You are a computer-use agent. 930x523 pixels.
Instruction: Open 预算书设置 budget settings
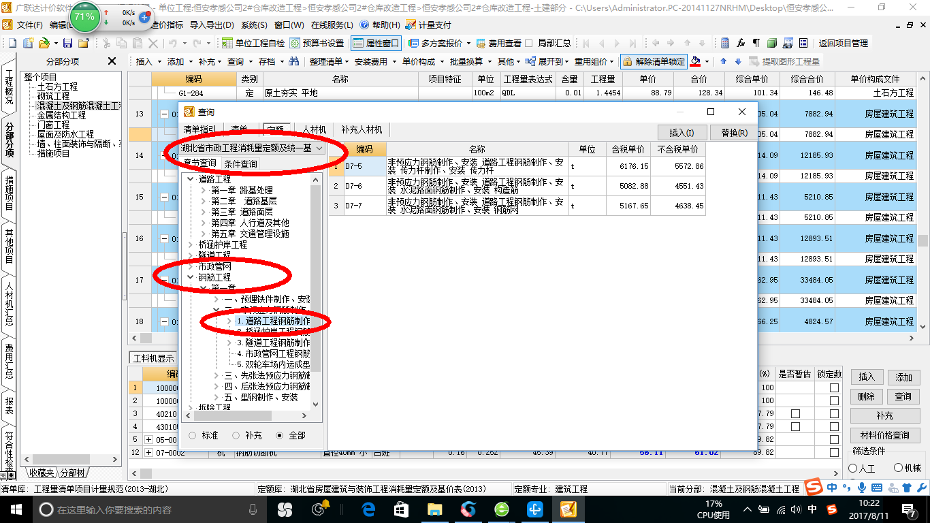(x=317, y=43)
